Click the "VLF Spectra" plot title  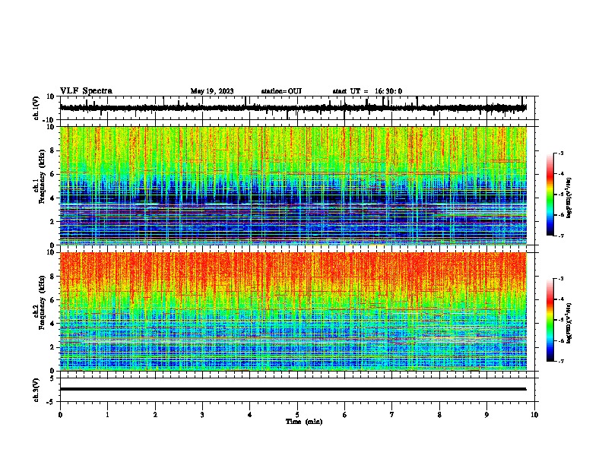tap(86, 91)
